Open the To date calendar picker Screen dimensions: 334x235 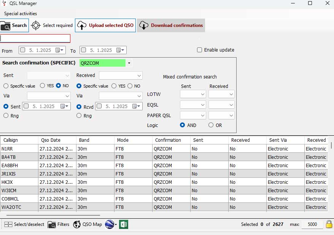tap(120, 50)
